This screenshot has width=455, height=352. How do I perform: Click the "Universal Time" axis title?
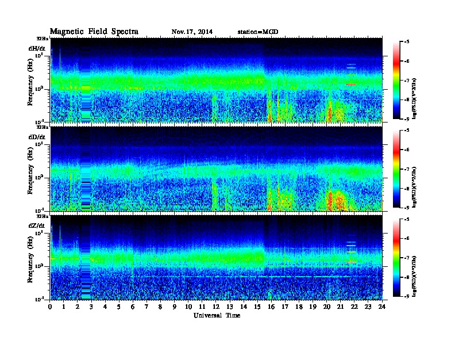217,315
